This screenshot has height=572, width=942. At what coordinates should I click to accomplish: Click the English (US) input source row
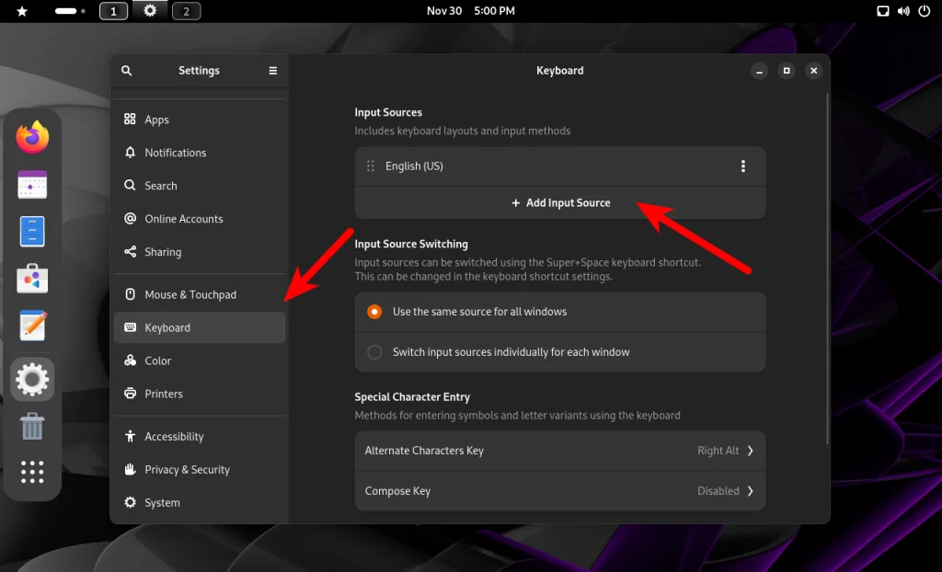click(560, 166)
